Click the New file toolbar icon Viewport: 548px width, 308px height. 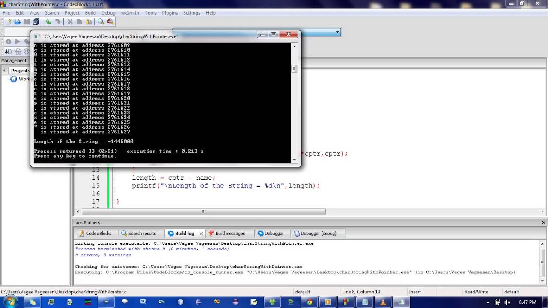(x=8, y=21)
